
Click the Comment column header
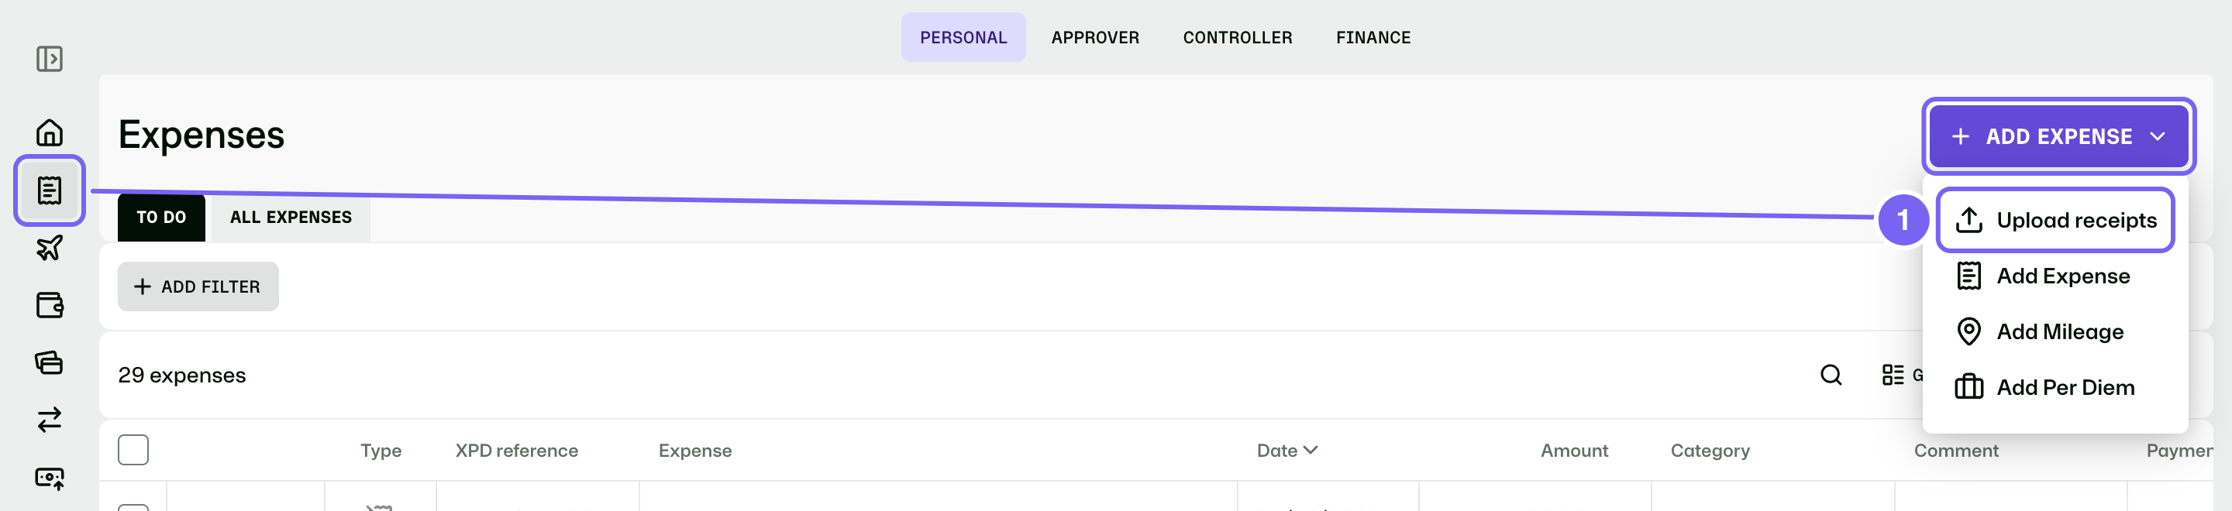point(1956,451)
